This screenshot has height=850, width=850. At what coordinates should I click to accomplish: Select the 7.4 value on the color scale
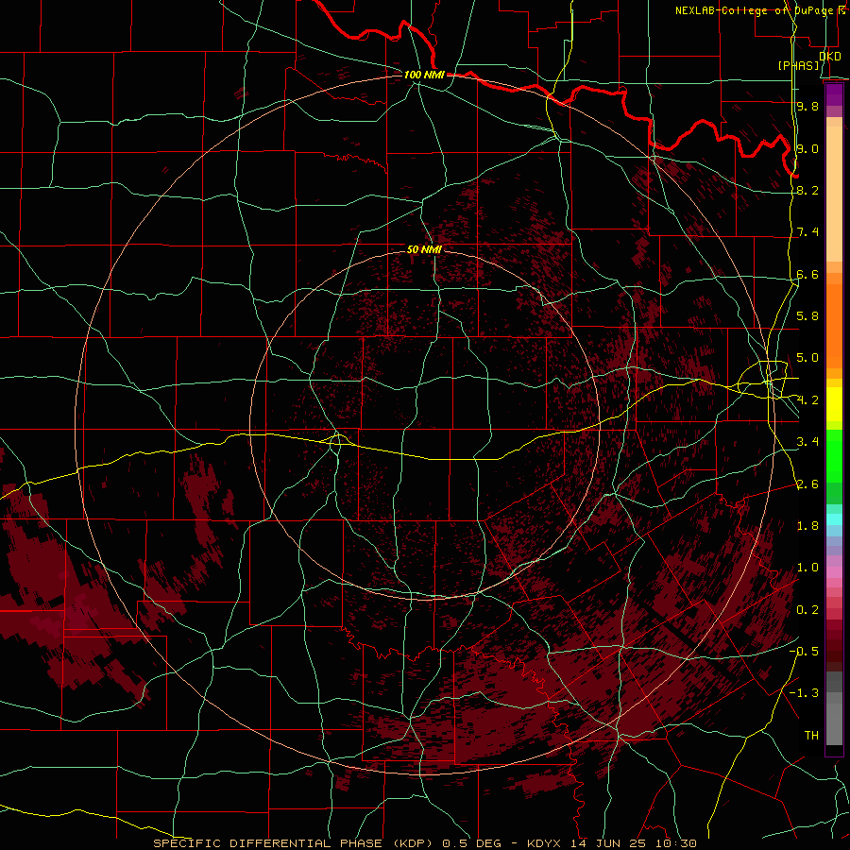coord(807,232)
